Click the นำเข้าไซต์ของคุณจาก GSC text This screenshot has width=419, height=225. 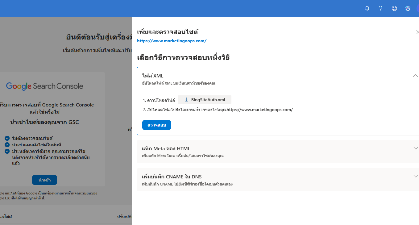click(44, 122)
